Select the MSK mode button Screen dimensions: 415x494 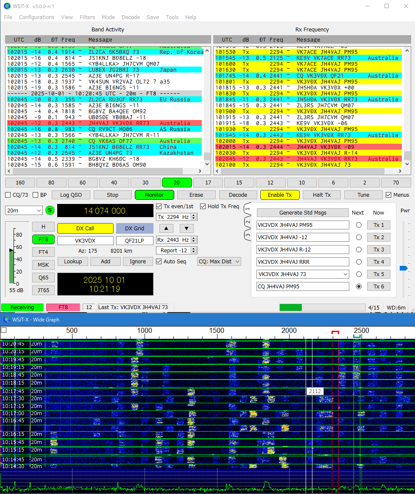pos(43,265)
